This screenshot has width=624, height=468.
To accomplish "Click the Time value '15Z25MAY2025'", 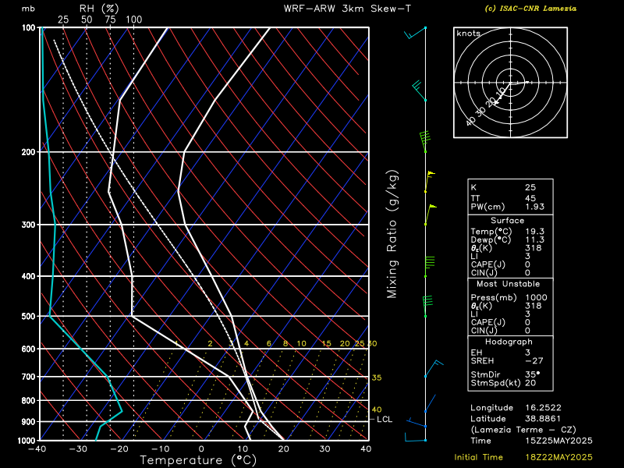I will click(x=558, y=441).
